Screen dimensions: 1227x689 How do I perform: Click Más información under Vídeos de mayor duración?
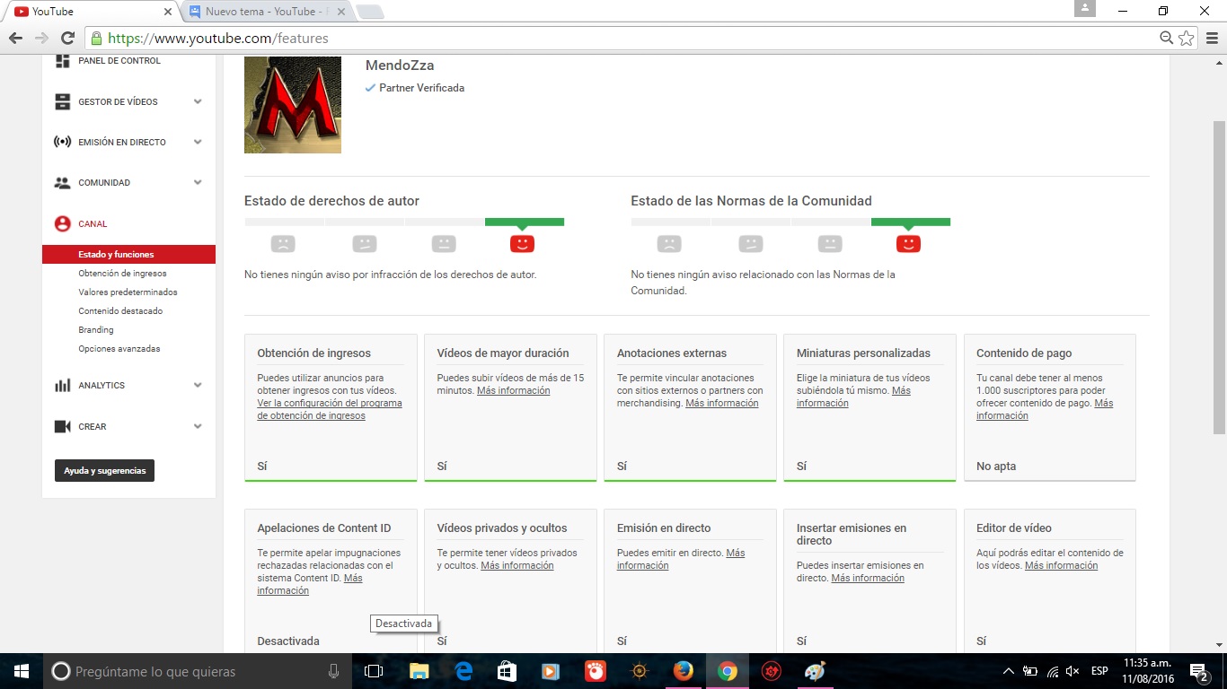513,391
